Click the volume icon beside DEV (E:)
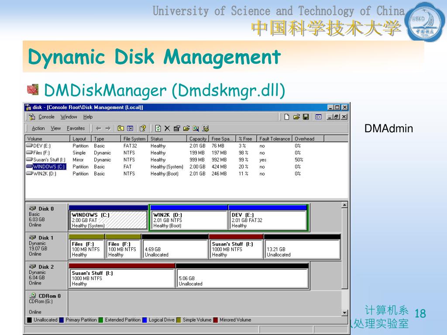The image size is (447, 335). 29,146
